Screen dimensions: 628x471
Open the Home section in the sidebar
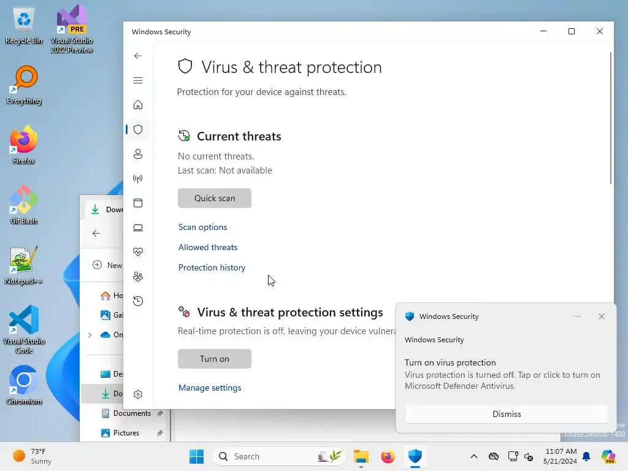[138, 105]
